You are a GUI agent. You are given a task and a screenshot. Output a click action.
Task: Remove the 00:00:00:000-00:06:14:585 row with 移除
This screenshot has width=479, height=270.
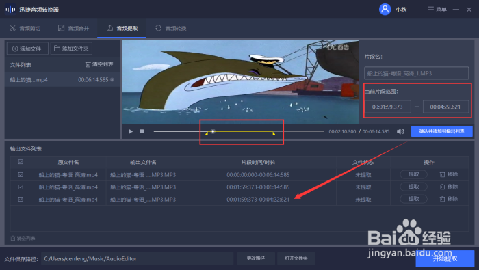(449, 174)
